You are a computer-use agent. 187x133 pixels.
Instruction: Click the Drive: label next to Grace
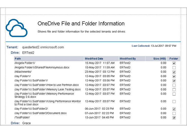(15, 123)
